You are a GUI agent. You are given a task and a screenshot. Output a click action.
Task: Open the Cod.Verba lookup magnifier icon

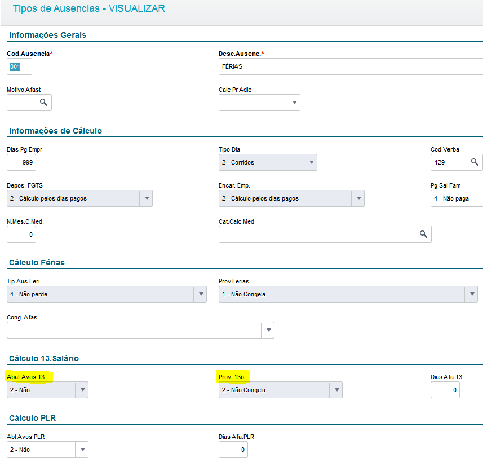[475, 162]
